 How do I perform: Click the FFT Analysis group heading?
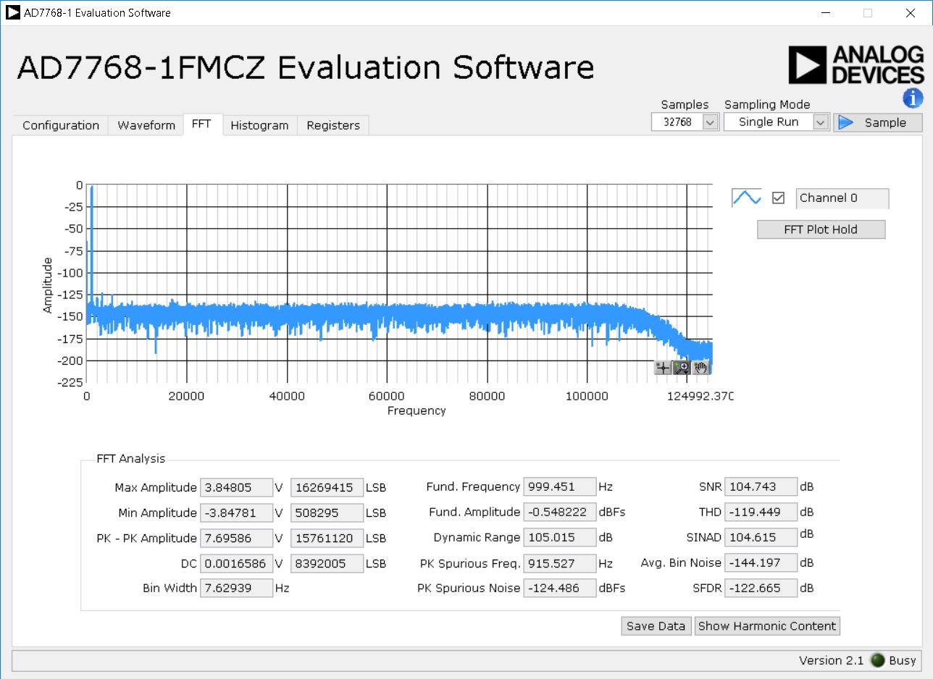[x=131, y=459]
